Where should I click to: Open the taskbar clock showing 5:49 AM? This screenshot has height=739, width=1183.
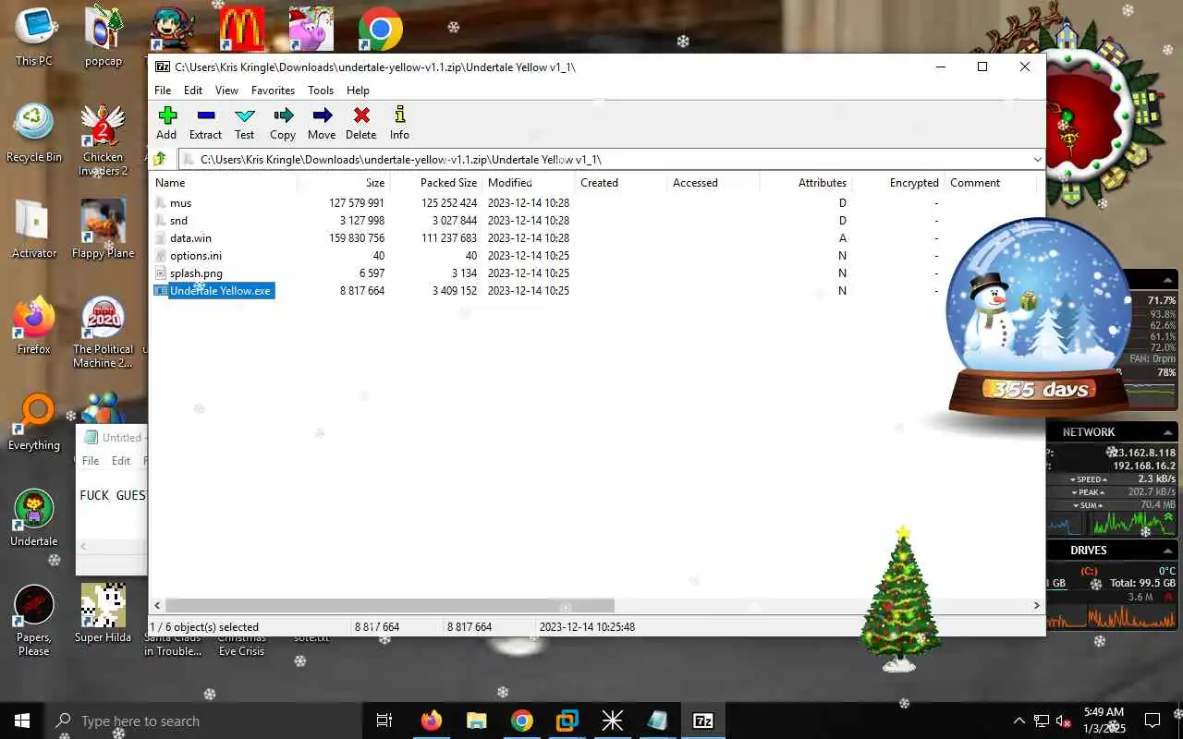coord(1104,721)
